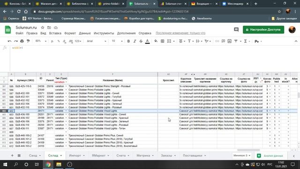This screenshot has height=169, width=300.
Task: Open the Вставка menu
Action: pyautogui.click(x=55, y=33)
